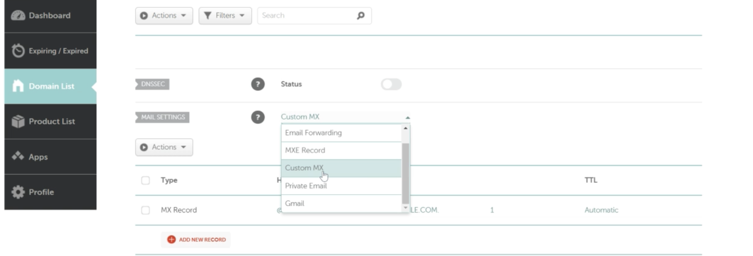
Task: Open the top Actions dropdown
Action: (164, 16)
